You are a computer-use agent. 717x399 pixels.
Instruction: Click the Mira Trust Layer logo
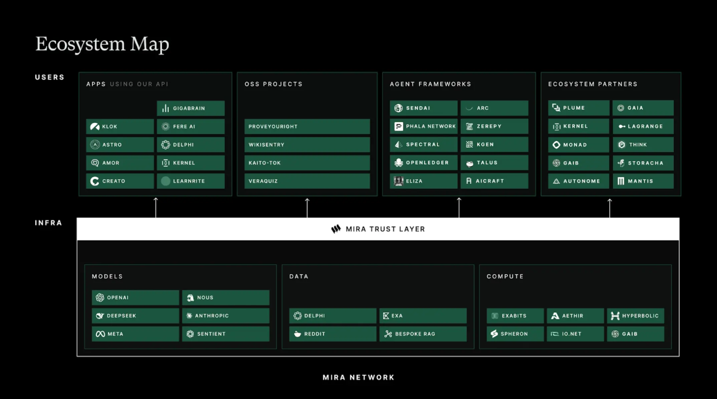pos(336,229)
